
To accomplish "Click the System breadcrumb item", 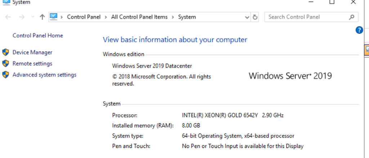I will click(187, 17).
